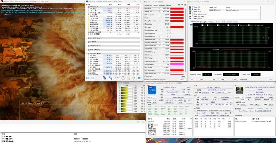Enable Stress cache checkbox
The width and height of the screenshot is (276, 143).
coord(193,11)
